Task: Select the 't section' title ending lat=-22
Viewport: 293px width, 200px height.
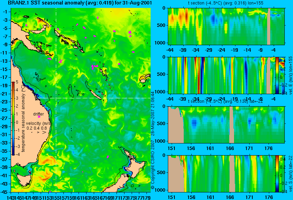Action: click(225, 101)
